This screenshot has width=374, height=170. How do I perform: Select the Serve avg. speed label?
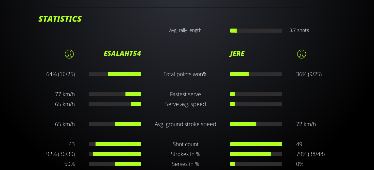pyautogui.click(x=185, y=104)
